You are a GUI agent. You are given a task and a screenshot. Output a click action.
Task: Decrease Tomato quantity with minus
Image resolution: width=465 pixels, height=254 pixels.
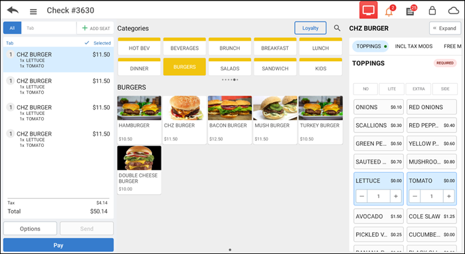pyautogui.click(x=415, y=196)
